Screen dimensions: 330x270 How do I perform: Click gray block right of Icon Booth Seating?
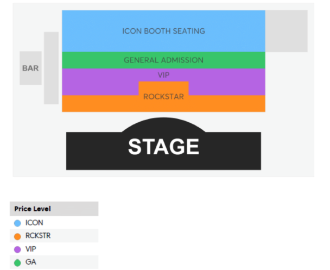(286, 31)
